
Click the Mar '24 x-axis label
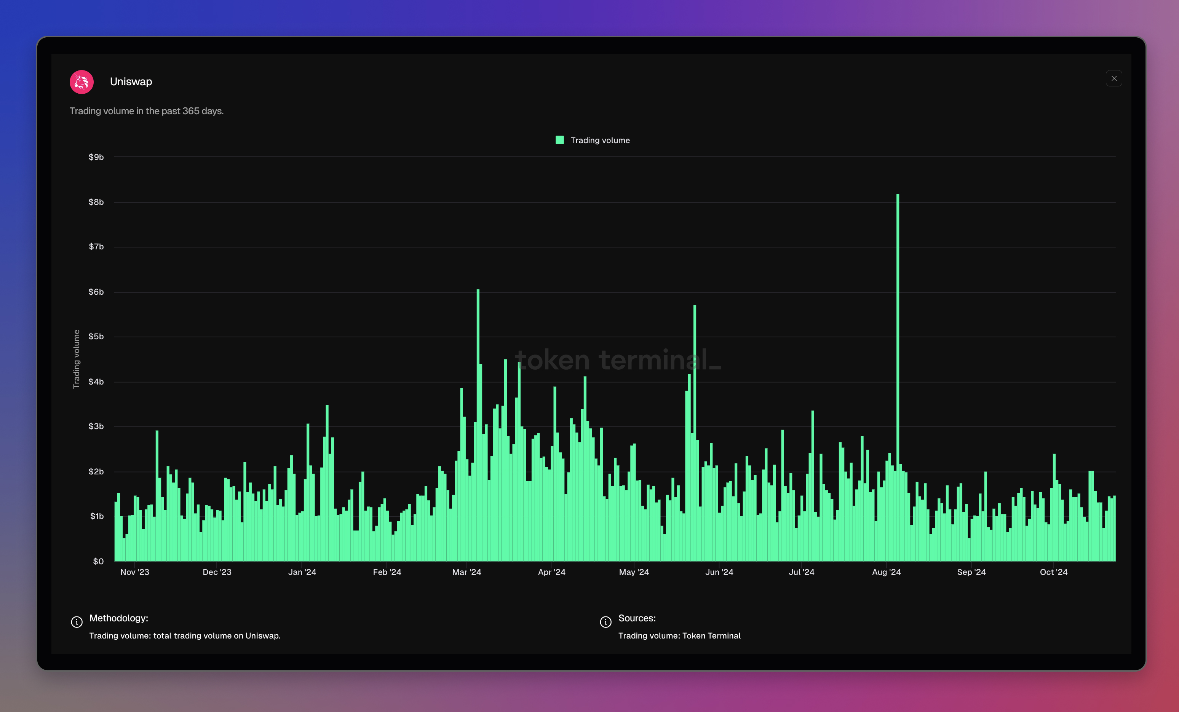467,572
